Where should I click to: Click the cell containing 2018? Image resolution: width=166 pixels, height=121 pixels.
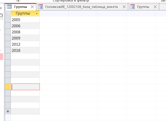(x=25, y=50)
